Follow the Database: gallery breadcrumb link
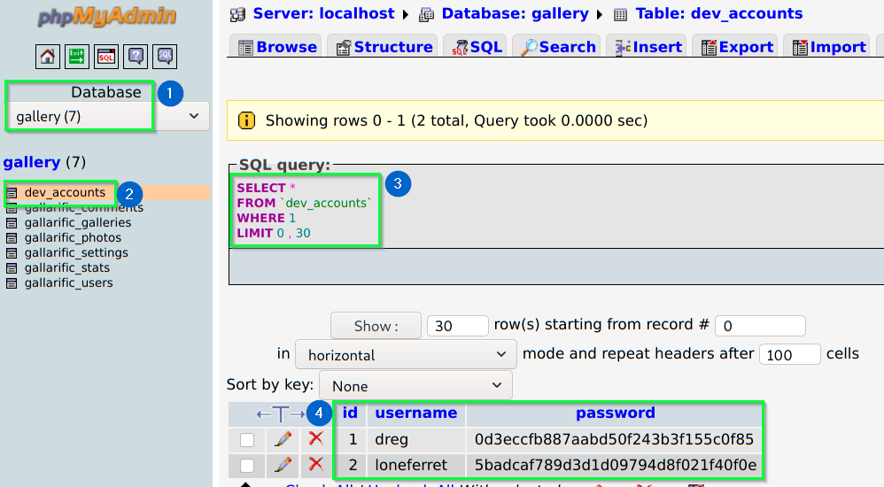884x487 pixels. click(x=515, y=13)
